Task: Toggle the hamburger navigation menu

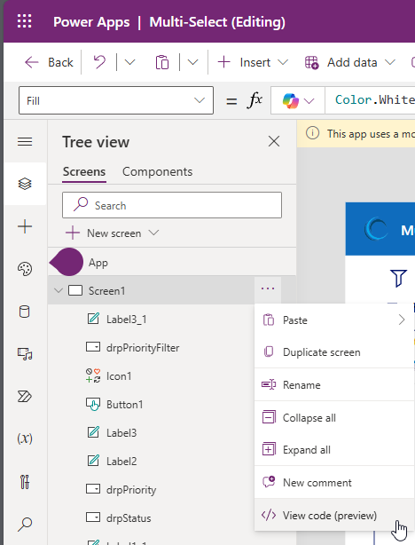Action: [x=25, y=142]
